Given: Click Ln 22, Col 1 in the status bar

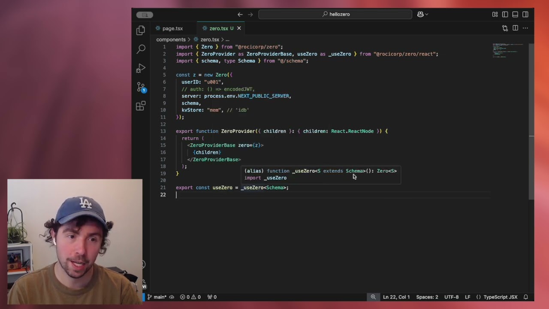Looking at the screenshot, I should (x=396, y=297).
